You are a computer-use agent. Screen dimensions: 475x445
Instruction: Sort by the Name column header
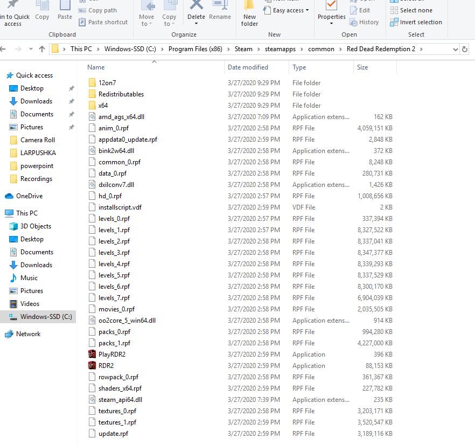[x=96, y=67]
